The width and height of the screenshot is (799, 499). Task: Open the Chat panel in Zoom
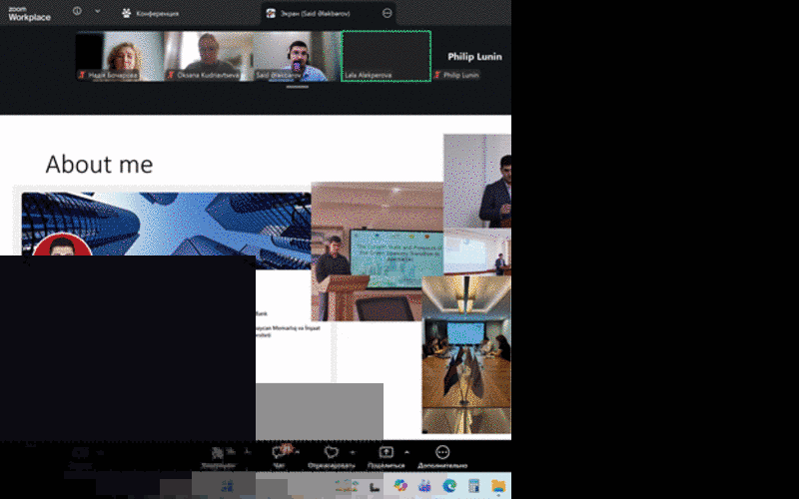280,453
